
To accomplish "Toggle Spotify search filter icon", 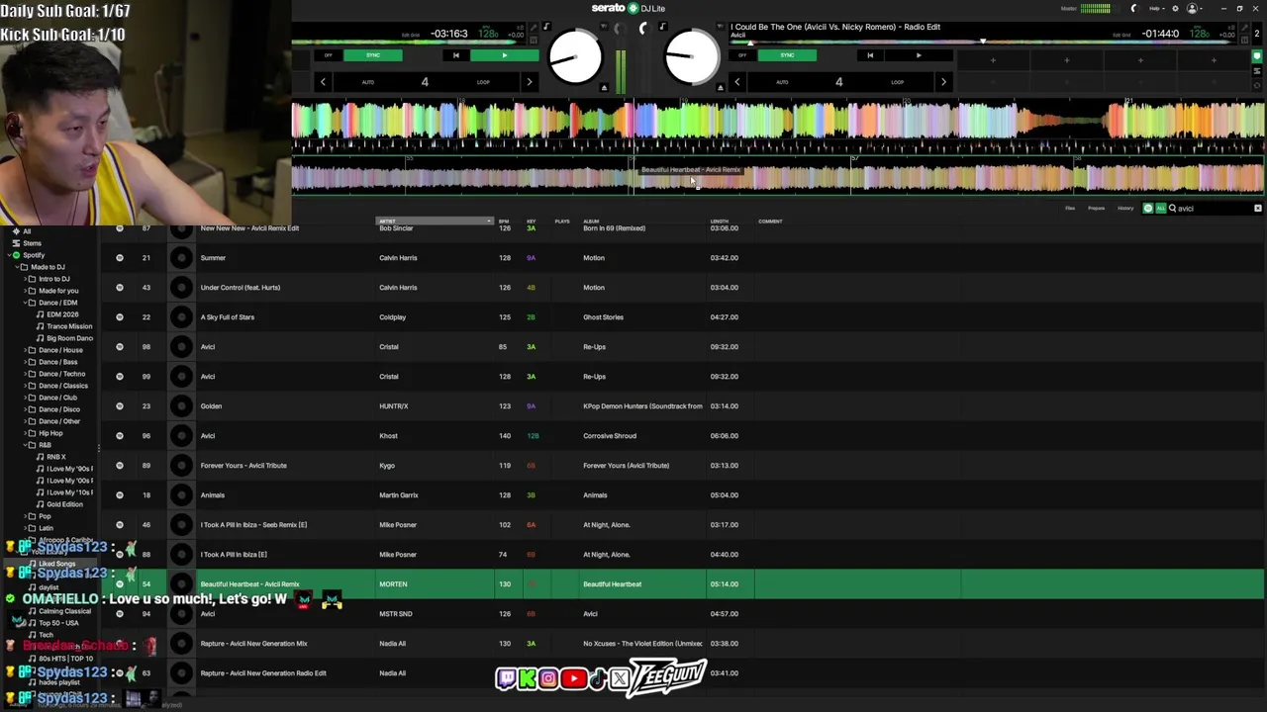I will pyautogui.click(x=1148, y=209).
